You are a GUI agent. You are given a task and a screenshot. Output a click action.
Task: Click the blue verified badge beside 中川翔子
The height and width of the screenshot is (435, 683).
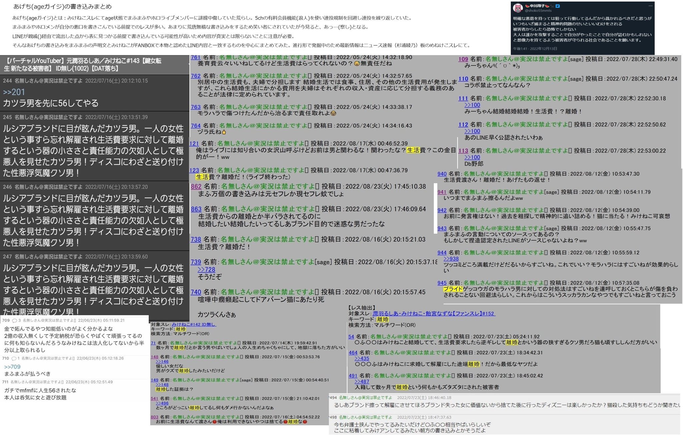(558, 6)
